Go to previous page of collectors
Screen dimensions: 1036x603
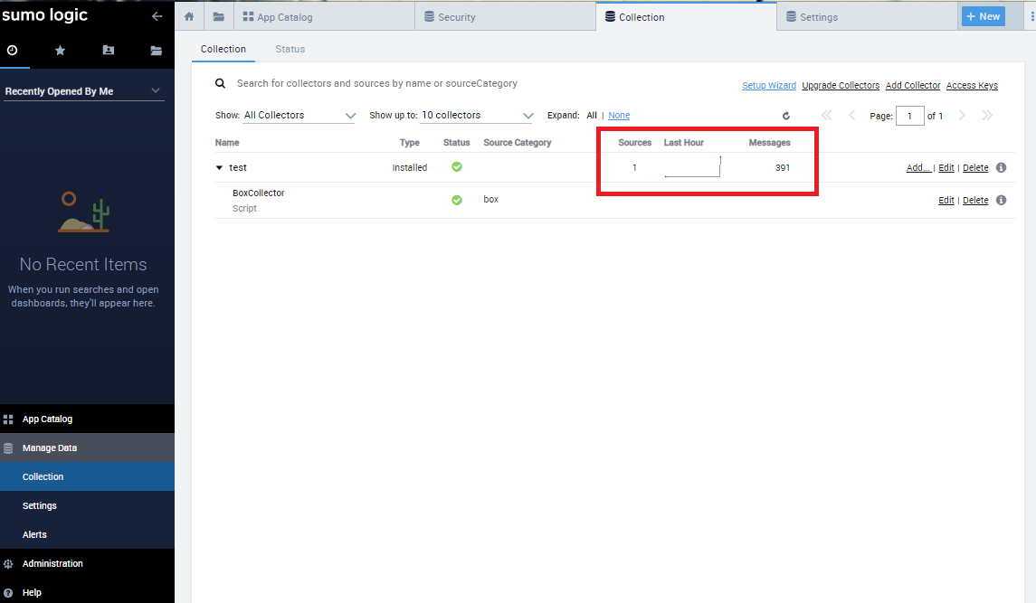(x=851, y=115)
